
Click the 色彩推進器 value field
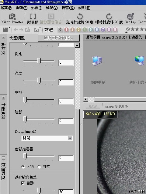tap(66, 158)
